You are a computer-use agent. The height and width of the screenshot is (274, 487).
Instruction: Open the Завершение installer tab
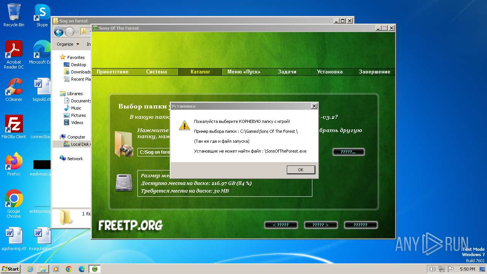[x=374, y=72]
